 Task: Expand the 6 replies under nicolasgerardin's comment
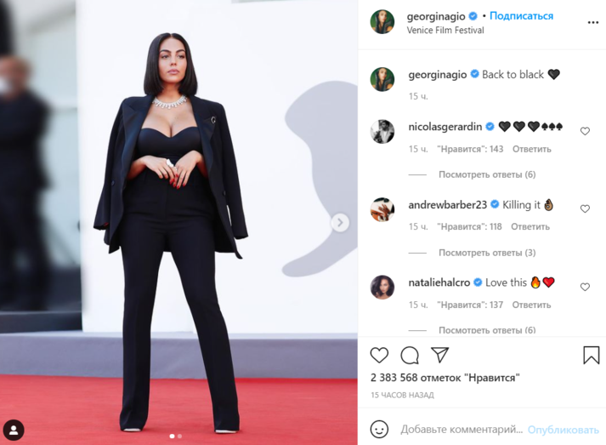487,174
